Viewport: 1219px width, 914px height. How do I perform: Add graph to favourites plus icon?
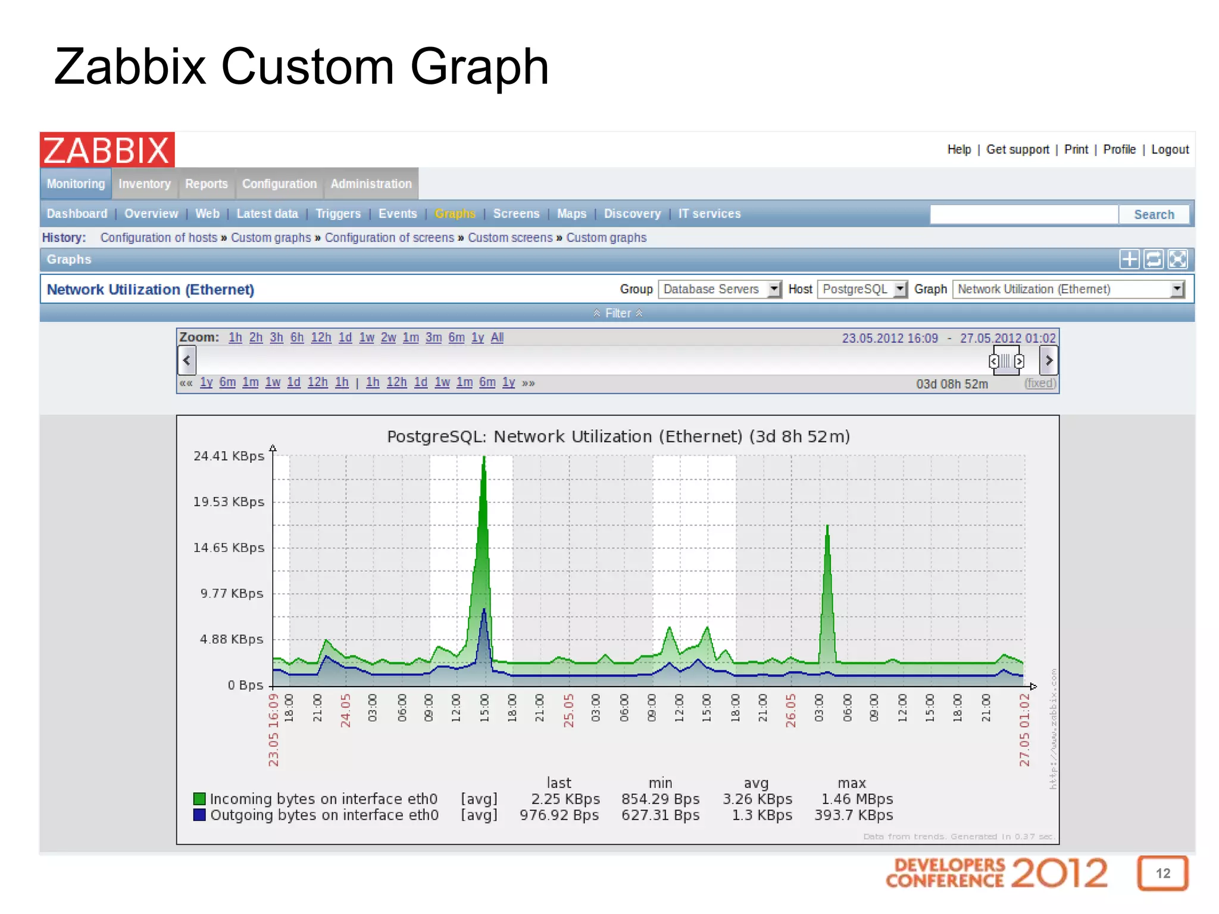click(x=1129, y=259)
